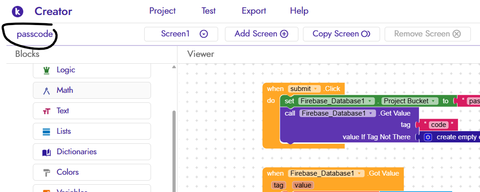Open the Lists blocks category
This screenshot has width=480, height=192.
tap(92, 131)
